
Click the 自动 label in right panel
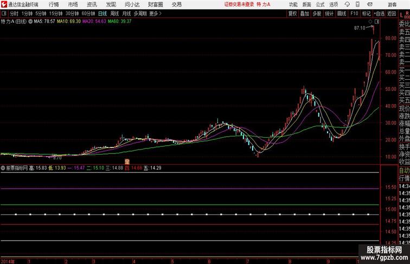tap(404, 171)
